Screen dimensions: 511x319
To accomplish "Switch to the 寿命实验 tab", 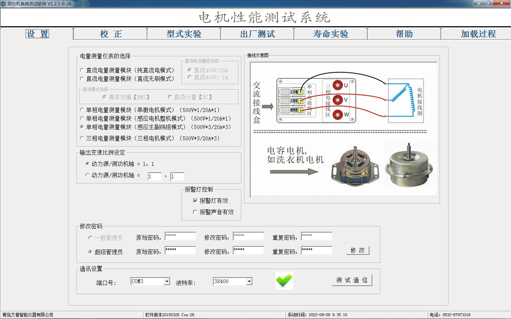I will tap(331, 34).
